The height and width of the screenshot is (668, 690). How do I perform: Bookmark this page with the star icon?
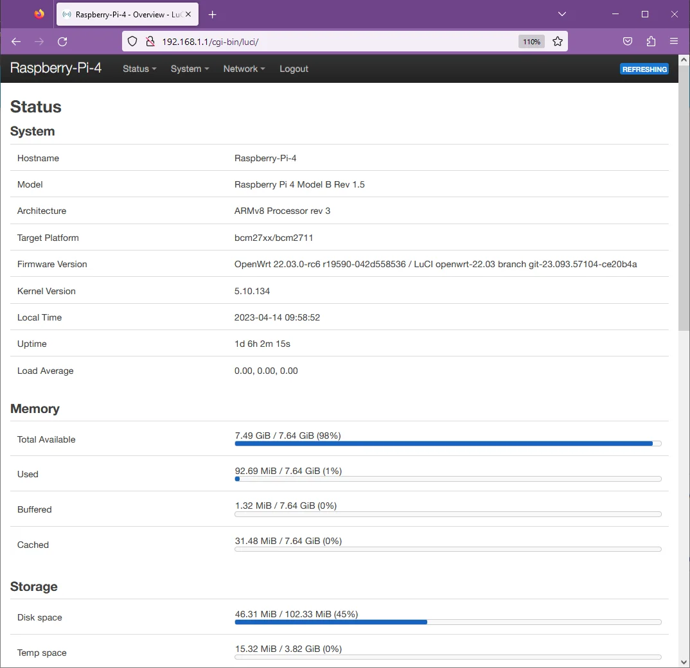[558, 42]
